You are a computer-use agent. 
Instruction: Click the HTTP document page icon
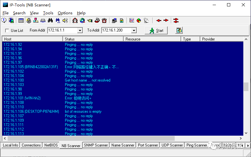tap(122, 20)
